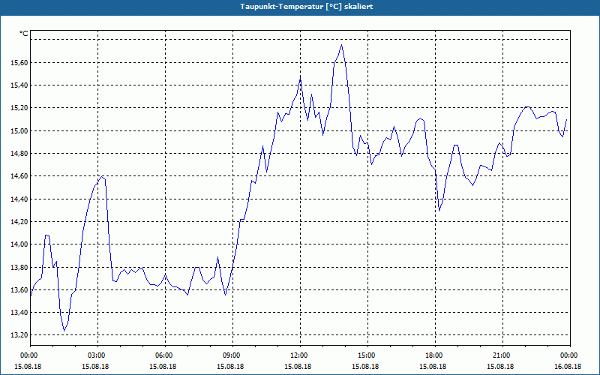The height and width of the screenshot is (375, 600).
Task: Select the y-axis value '15,40'
Action: (x=19, y=85)
